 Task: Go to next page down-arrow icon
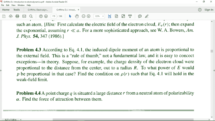tap(46, 16)
